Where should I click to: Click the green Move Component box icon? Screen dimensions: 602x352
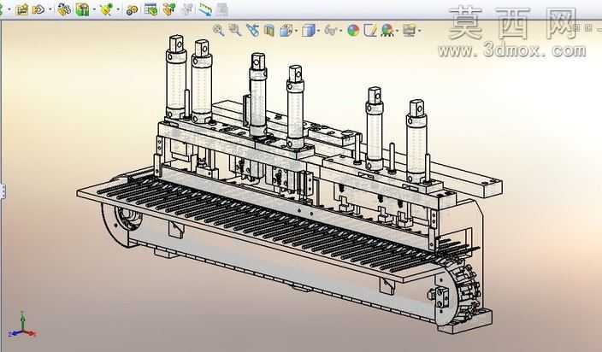(x=82, y=9)
